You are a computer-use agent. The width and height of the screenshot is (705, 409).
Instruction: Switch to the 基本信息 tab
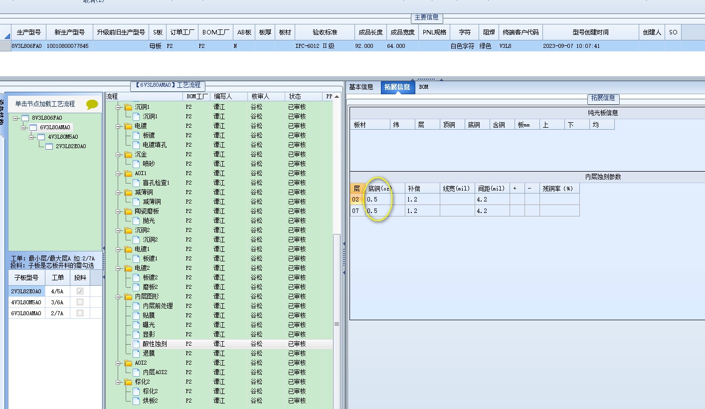361,87
